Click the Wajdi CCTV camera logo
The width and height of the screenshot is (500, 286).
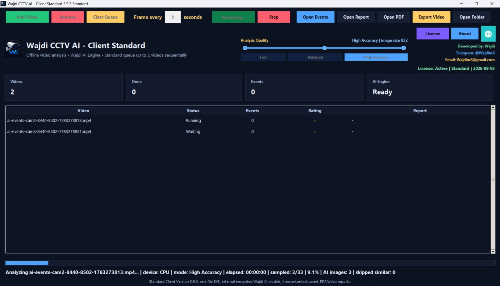pyautogui.click(x=13, y=48)
